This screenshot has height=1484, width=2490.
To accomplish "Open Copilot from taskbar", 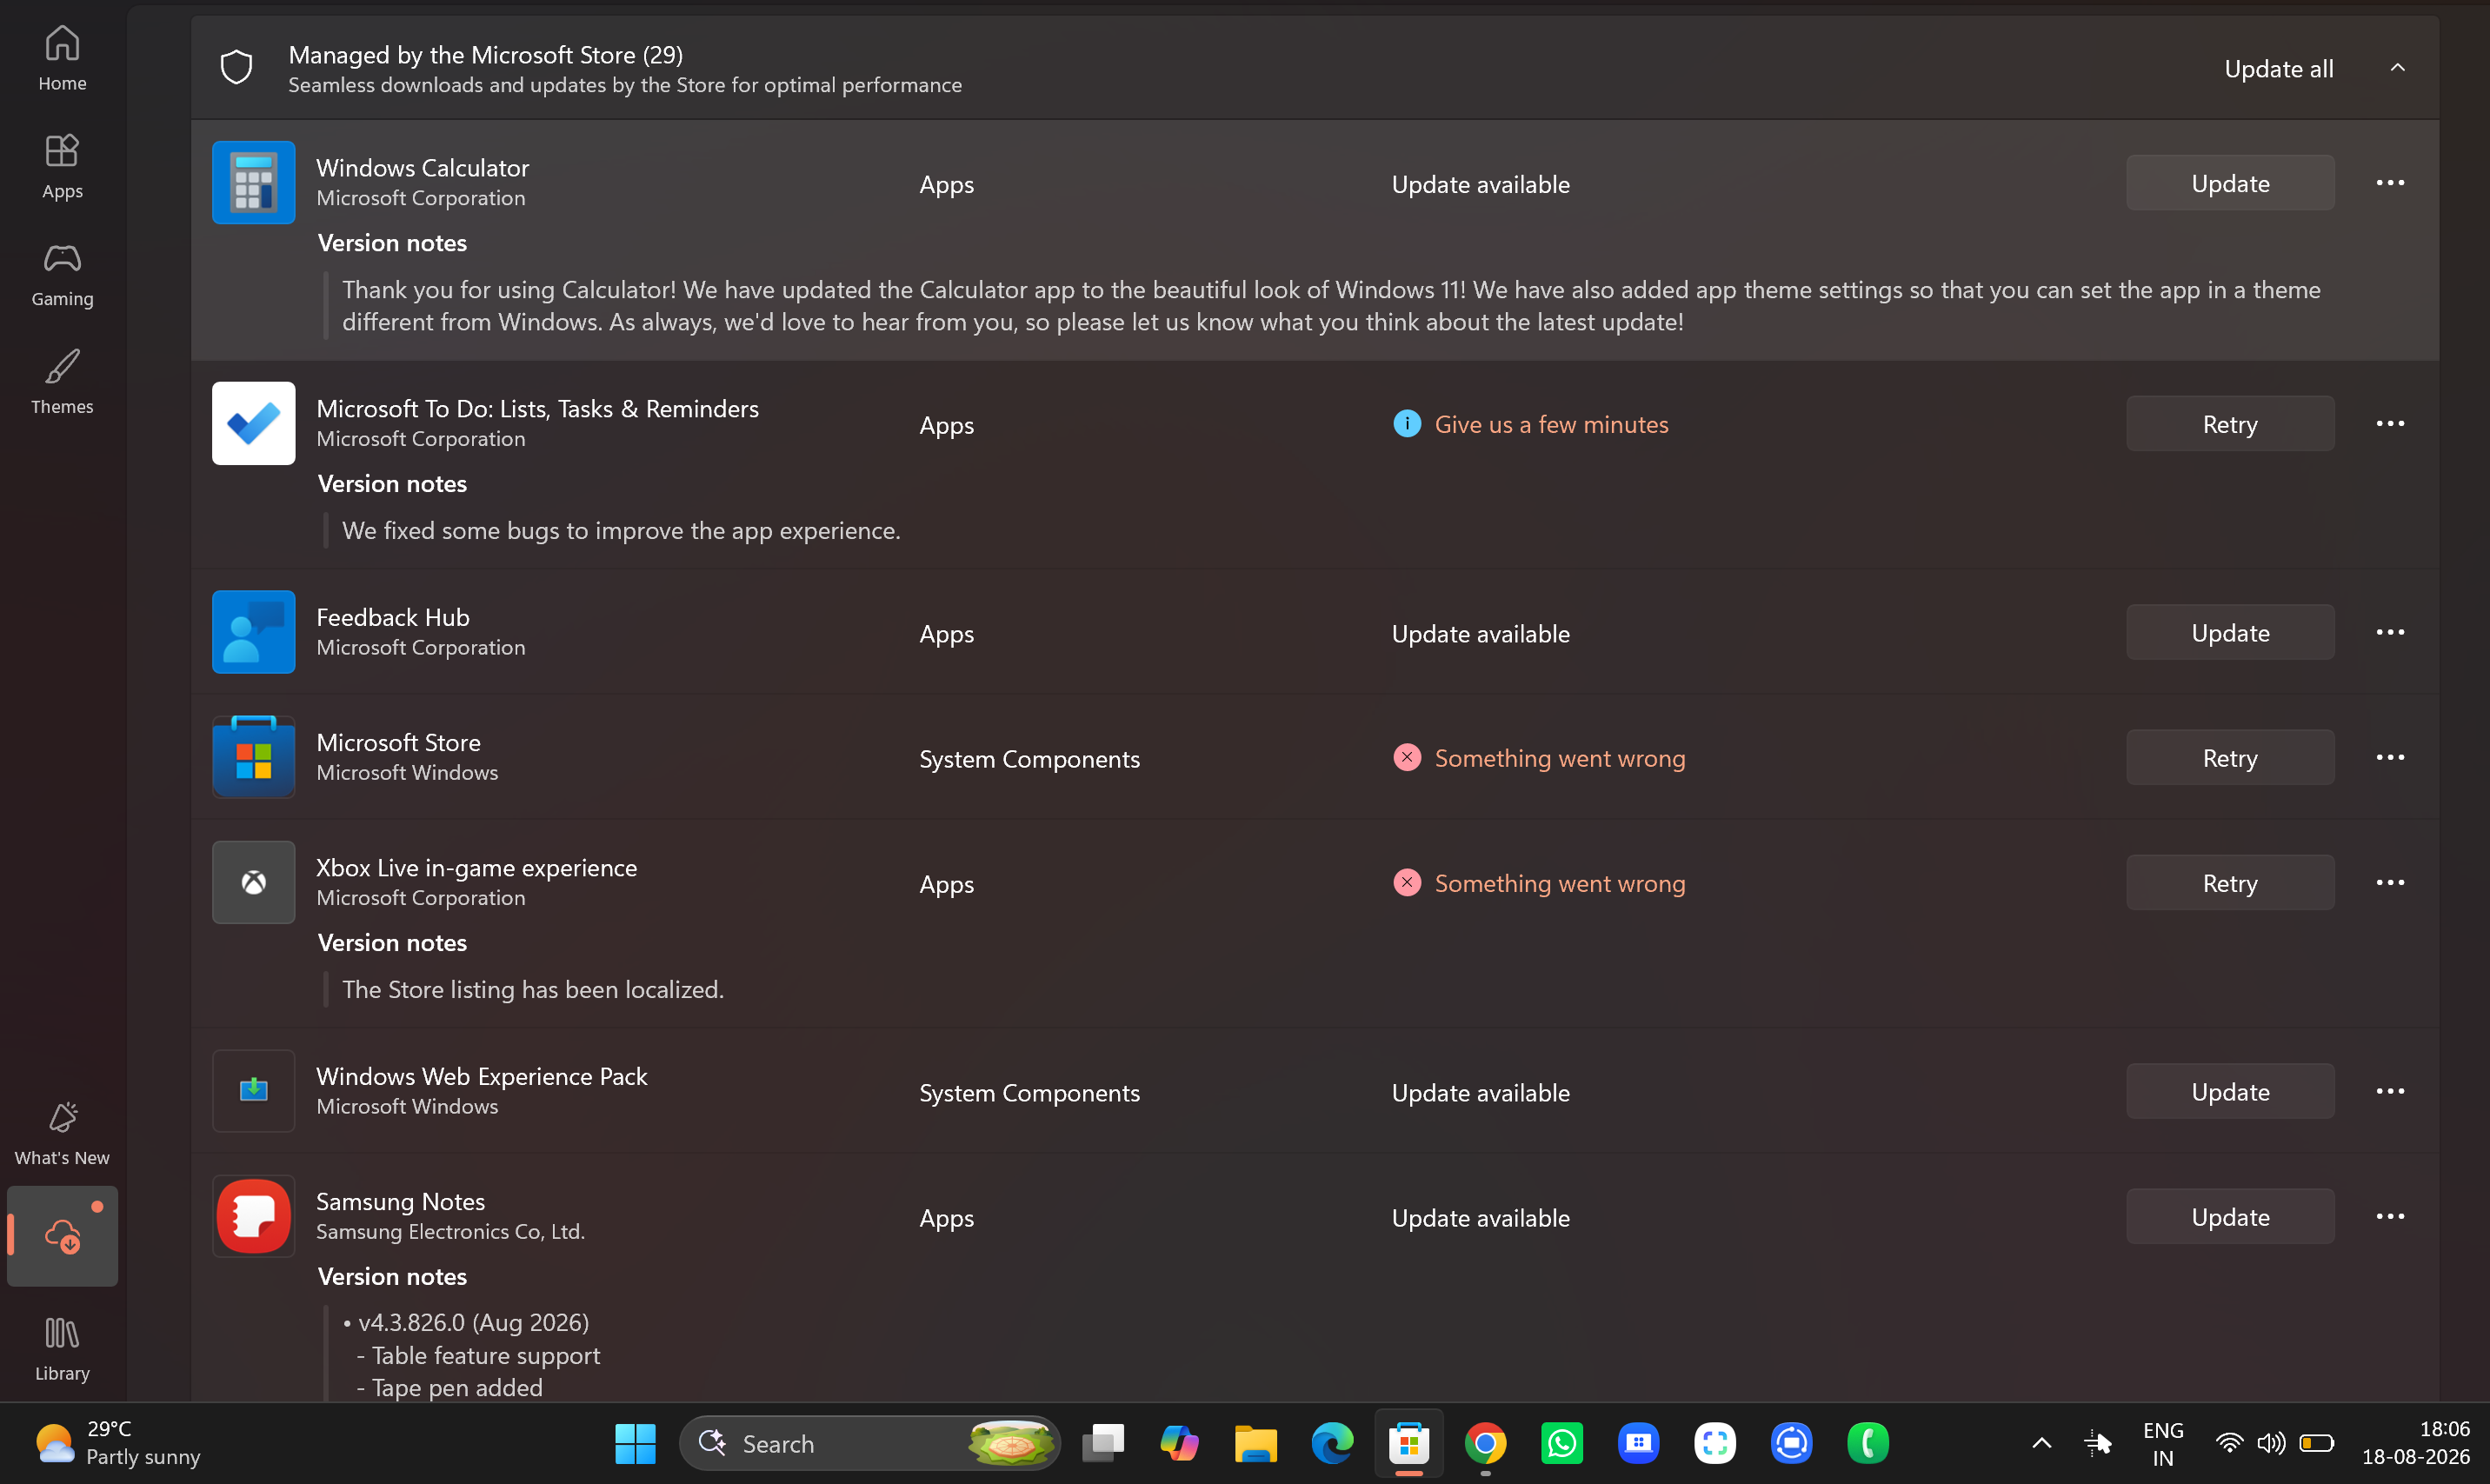I will 1179,1443.
